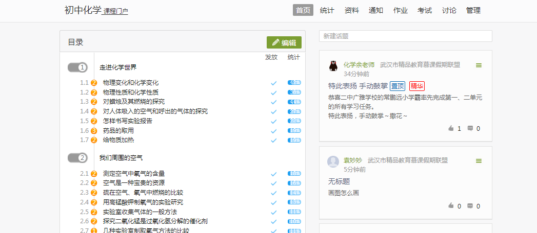Image resolution: width=537 pixels, height=233 pixels.
Task: Click orange badge beside 对蜡烛及其燃烧的探究
Action: pos(94,102)
